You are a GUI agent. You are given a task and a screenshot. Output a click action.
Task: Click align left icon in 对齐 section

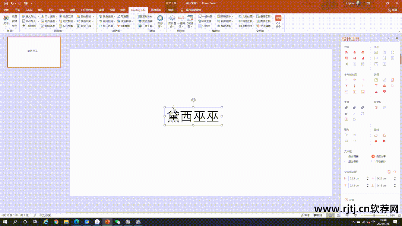point(346,52)
